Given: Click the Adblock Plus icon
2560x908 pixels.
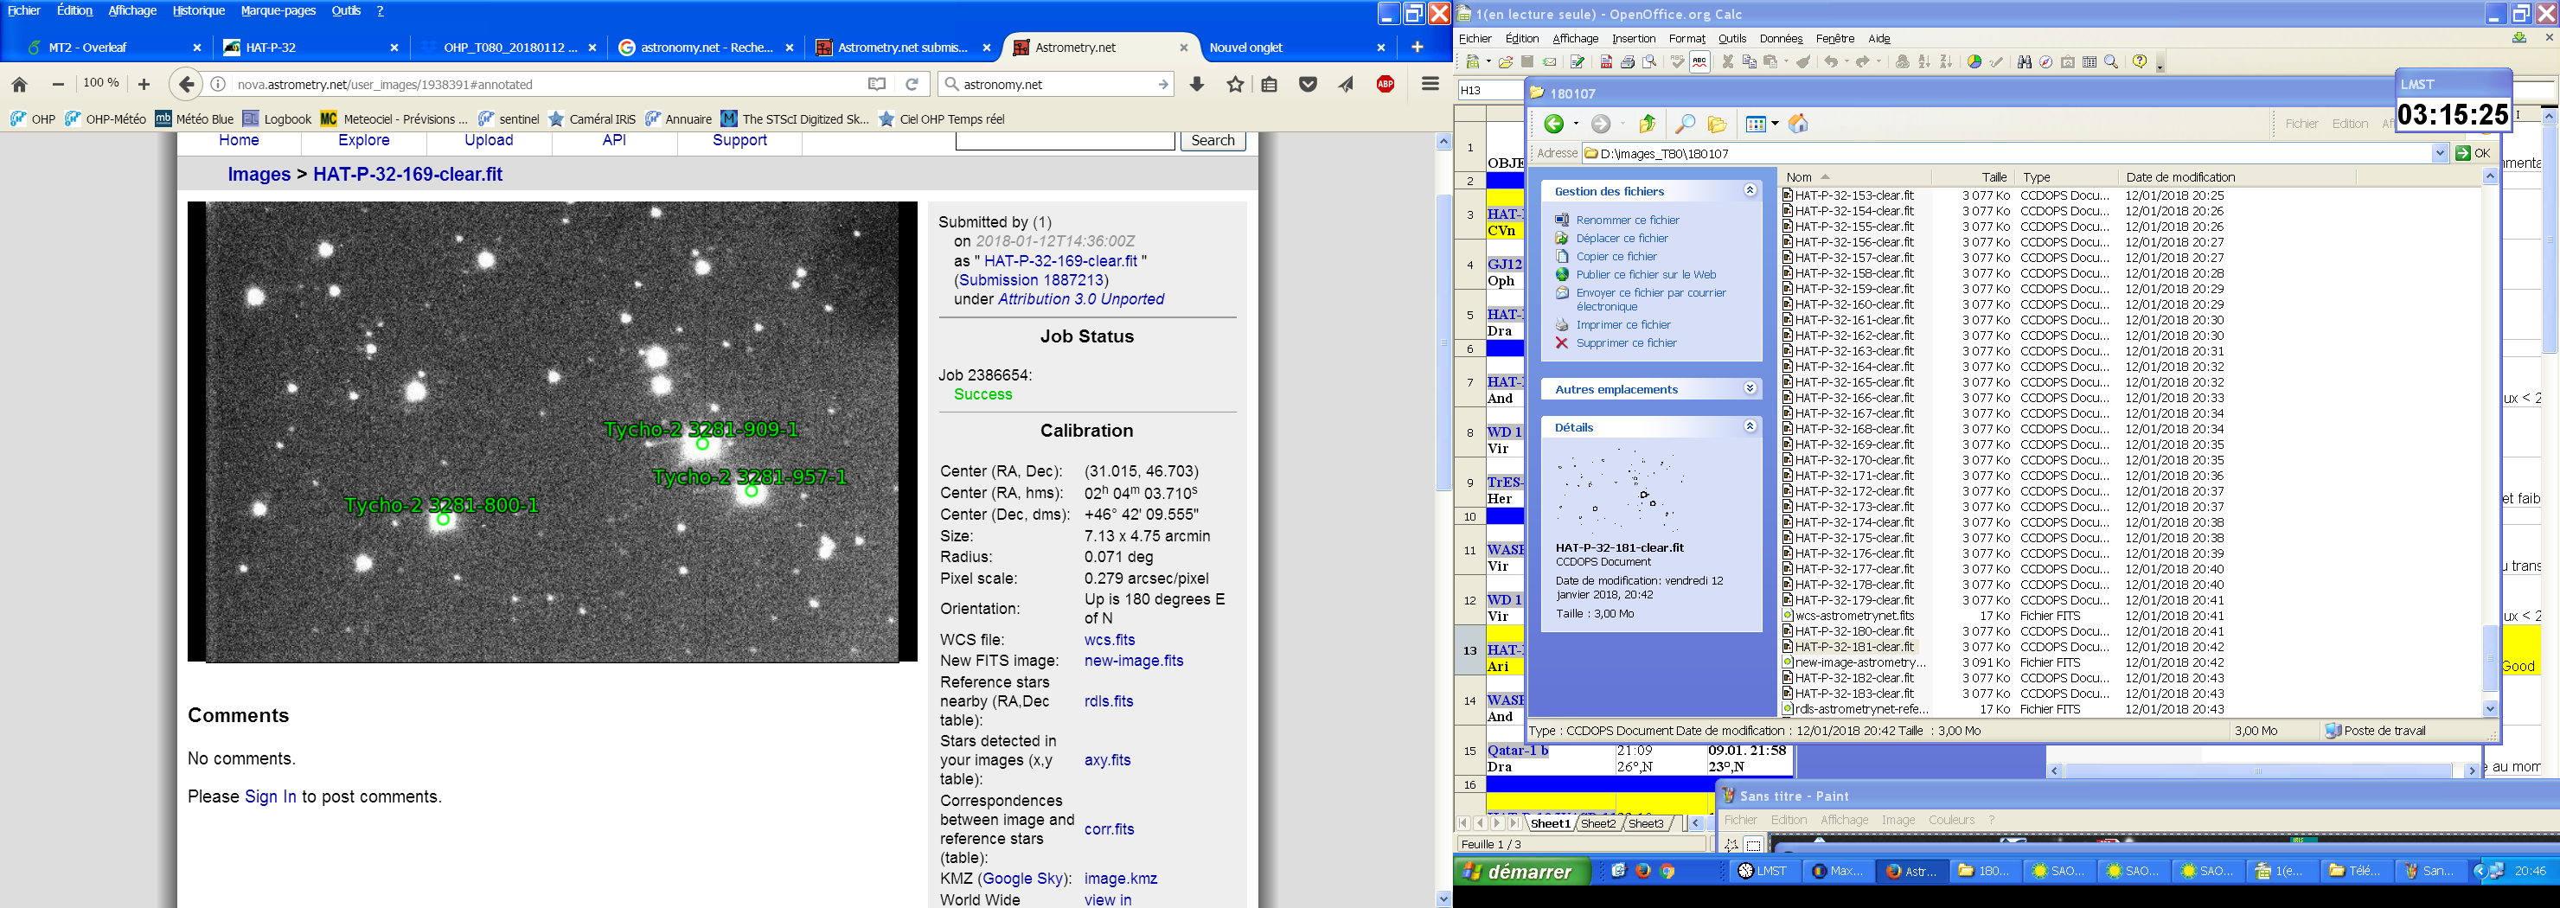Looking at the screenshot, I should point(1386,85).
